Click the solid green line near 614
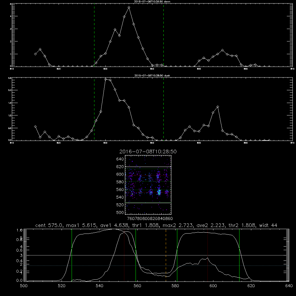296x296 pixels. [239, 255]
